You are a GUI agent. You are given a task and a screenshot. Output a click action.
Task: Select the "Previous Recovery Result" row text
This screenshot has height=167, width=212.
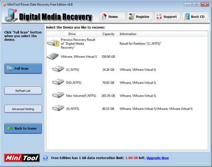(x=78, y=44)
